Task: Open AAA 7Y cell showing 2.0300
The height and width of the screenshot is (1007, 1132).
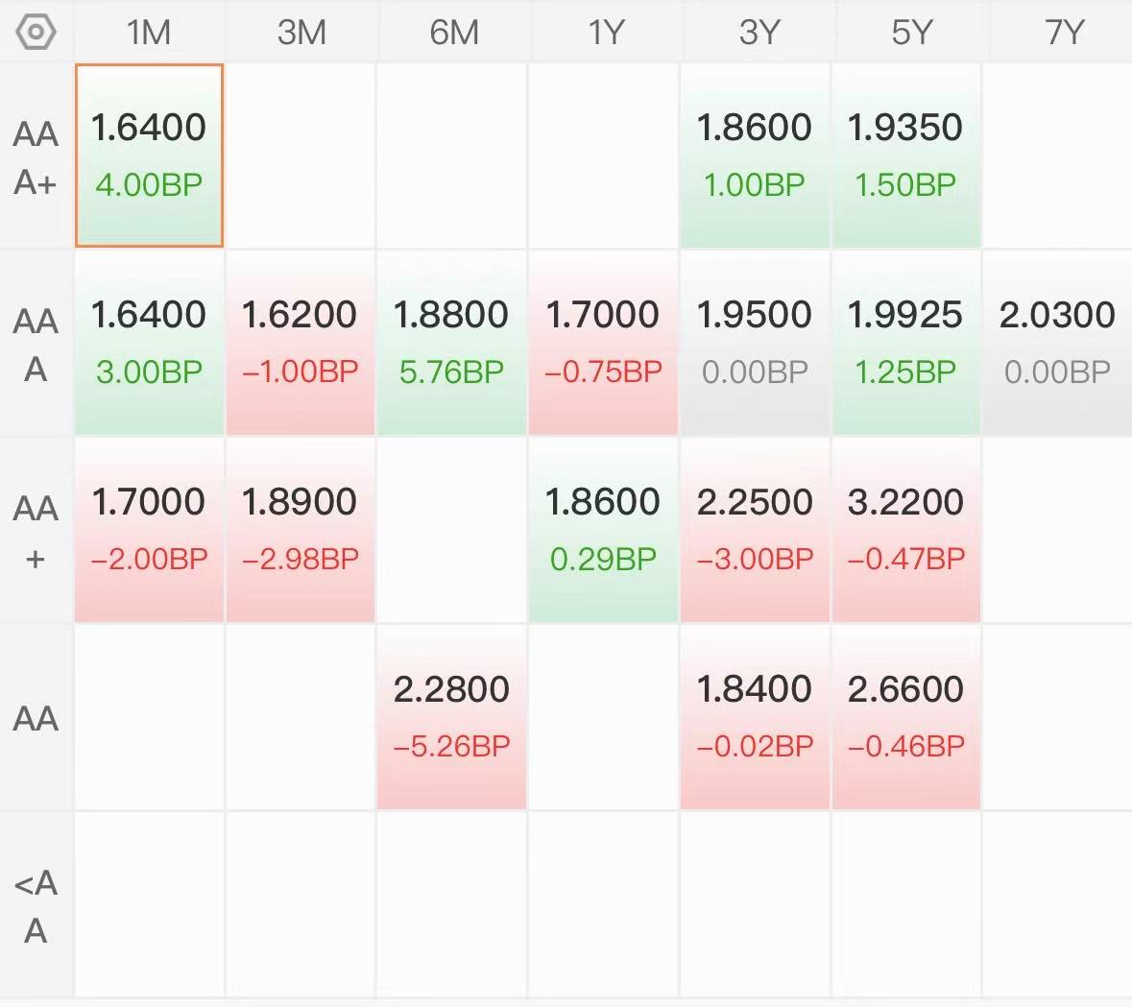Action: (1058, 343)
